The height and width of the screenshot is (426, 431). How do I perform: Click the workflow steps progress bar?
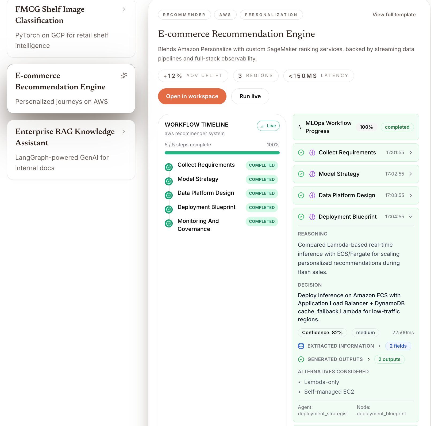click(x=222, y=153)
